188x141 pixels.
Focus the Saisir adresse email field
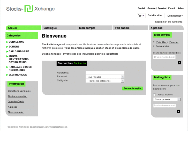tap(164, 106)
